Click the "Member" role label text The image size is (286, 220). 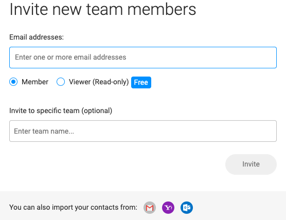pyautogui.click(x=35, y=82)
